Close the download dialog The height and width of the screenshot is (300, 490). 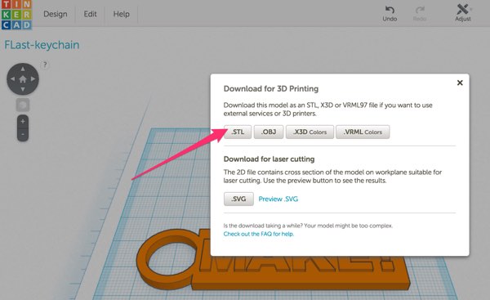460,83
